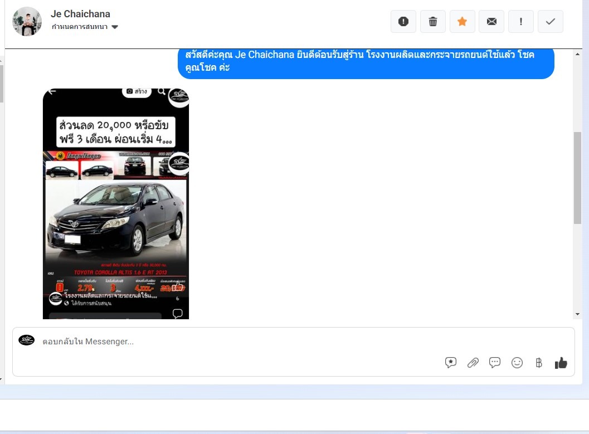This screenshot has width=589, height=434.
Task: Open Je Chaichana's profile picture
Action: 27,22
